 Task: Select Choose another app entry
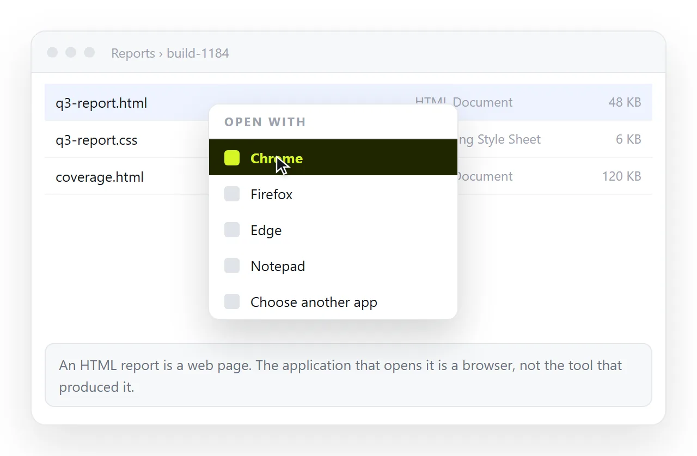point(333,301)
